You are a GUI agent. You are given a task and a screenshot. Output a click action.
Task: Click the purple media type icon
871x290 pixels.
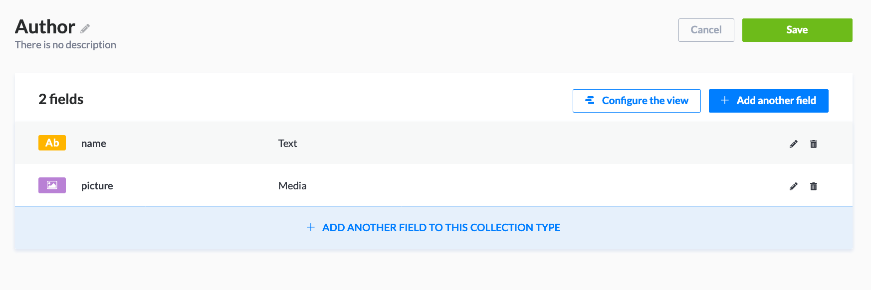click(52, 185)
